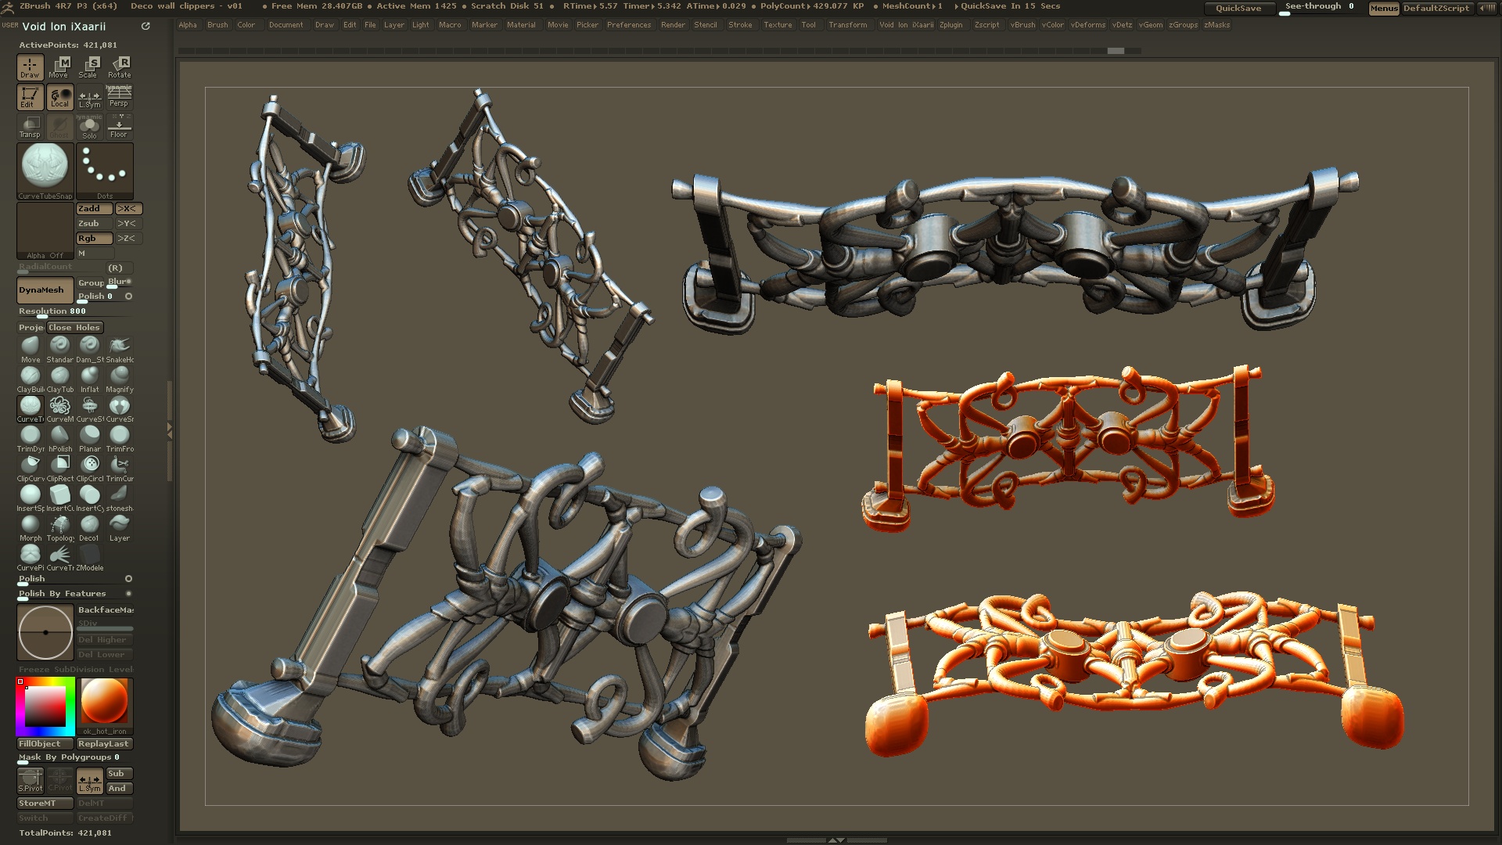The width and height of the screenshot is (1502, 845).
Task: Click the ok_hot_iron material thumbnail
Action: point(105,703)
